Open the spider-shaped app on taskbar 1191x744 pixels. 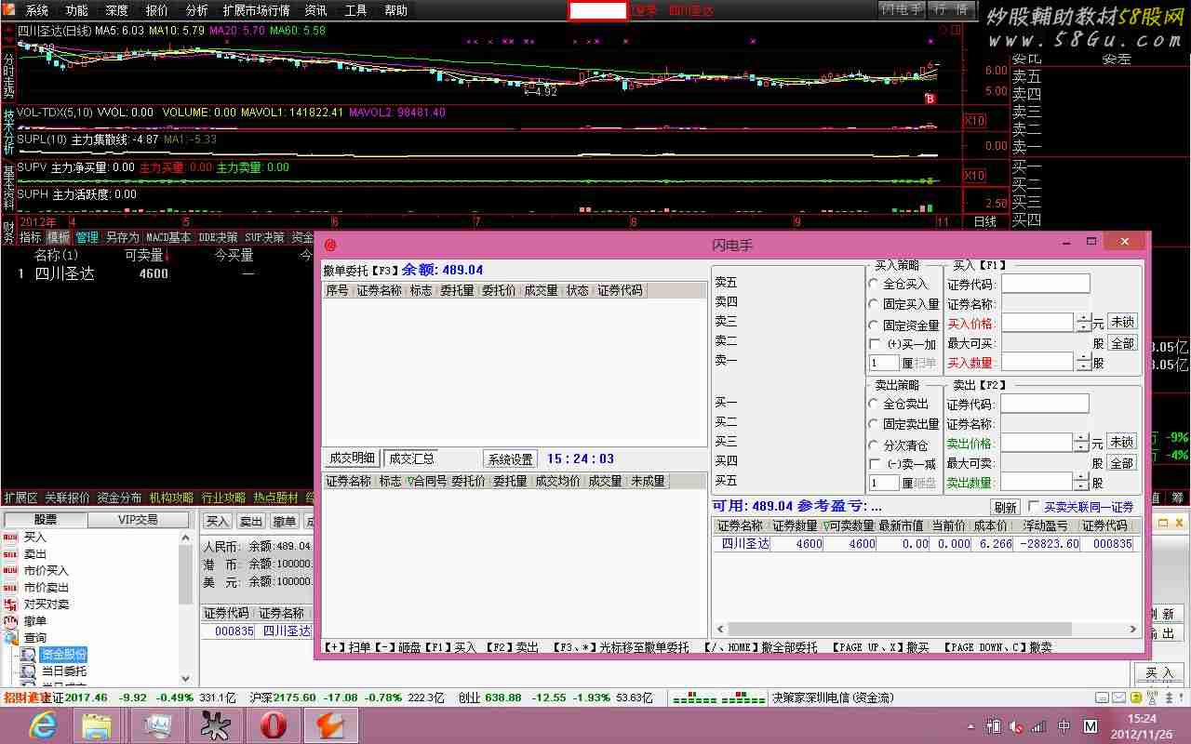coord(215,724)
